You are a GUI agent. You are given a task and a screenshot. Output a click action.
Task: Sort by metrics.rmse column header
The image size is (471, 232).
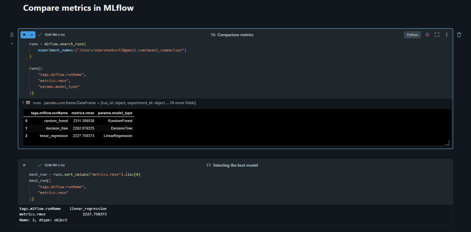pos(83,113)
